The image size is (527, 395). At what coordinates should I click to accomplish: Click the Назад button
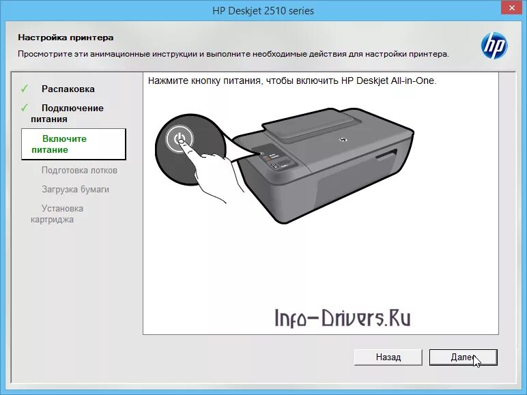click(388, 357)
